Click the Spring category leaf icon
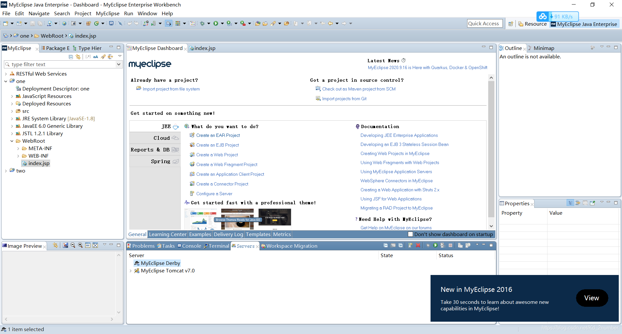Image resolution: width=622 pixels, height=334 pixels. (176, 161)
